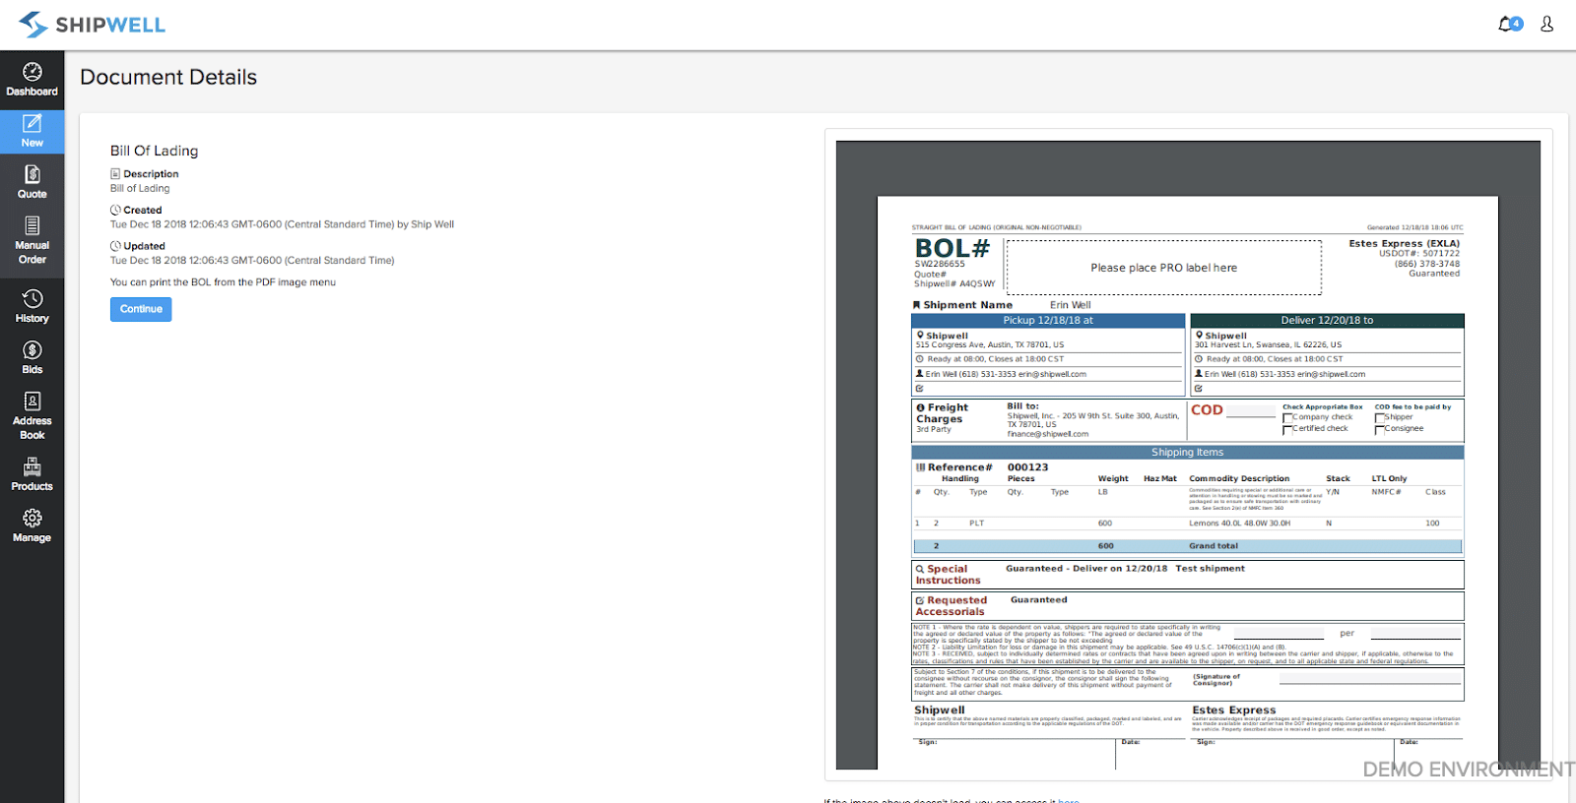
Task: Click the Estes Express (EXLA) carrier name
Action: [1405, 243]
